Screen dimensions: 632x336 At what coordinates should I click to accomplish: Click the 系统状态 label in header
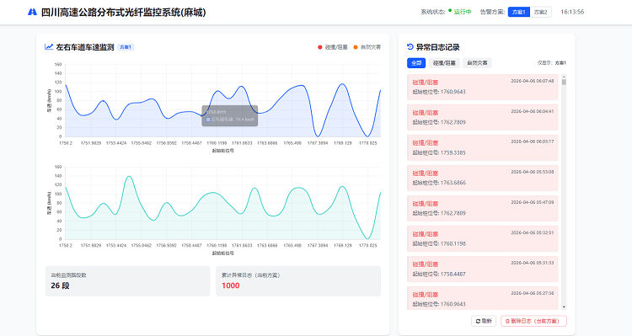pyautogui.click(x=433, y=12)
